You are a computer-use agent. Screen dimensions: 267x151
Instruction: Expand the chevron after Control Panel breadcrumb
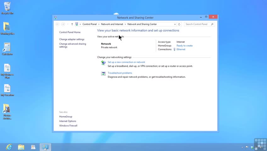pos(99,24)
